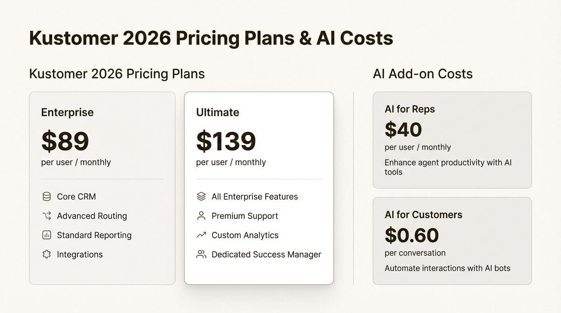Click the AI Add-on Costs section heading
This screenshot has width=561, height=313.
[422, 74]
